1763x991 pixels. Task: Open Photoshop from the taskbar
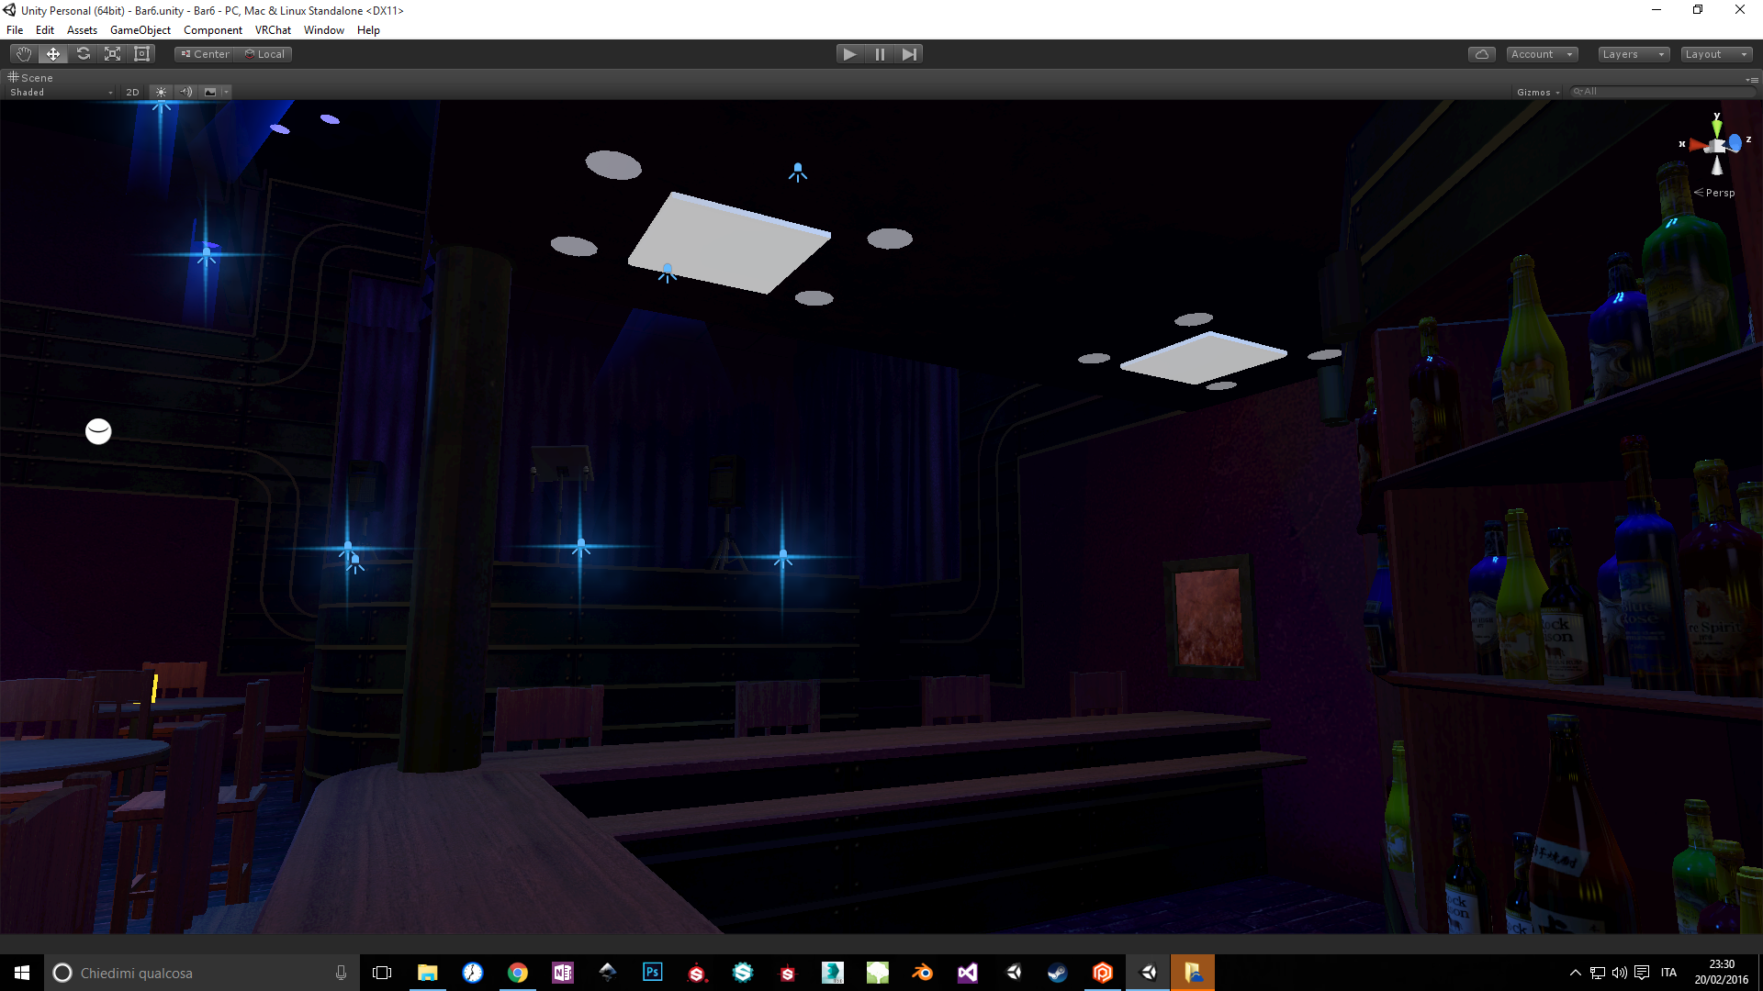653,973
